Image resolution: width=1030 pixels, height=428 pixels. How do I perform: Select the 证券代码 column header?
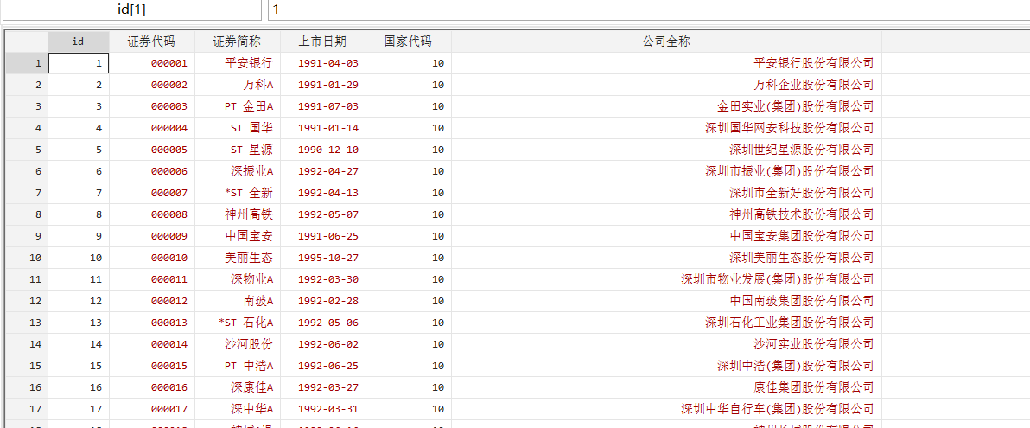tap(152, 42)
